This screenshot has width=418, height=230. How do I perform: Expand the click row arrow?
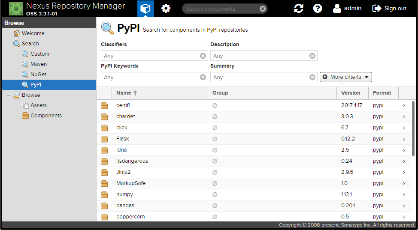[x=404, y=128]
